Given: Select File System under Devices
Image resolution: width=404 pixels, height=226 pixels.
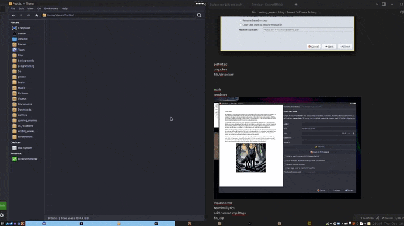Looking at the screenshot, I should coord(22,148).
